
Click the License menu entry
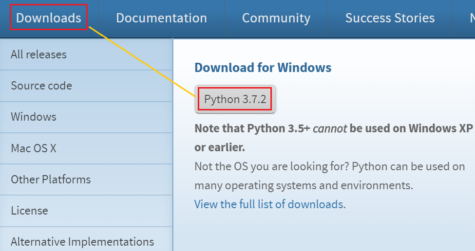tap(29, 211)
